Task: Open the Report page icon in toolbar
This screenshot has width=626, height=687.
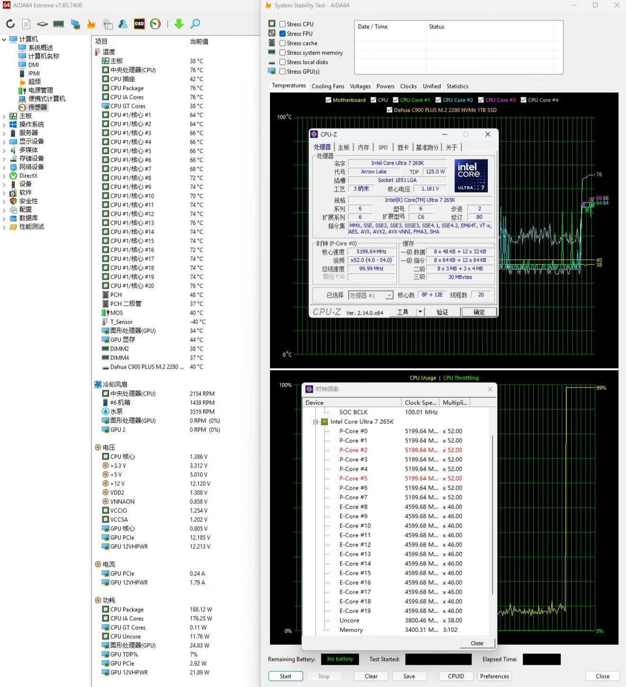Action: coord(27,24)
